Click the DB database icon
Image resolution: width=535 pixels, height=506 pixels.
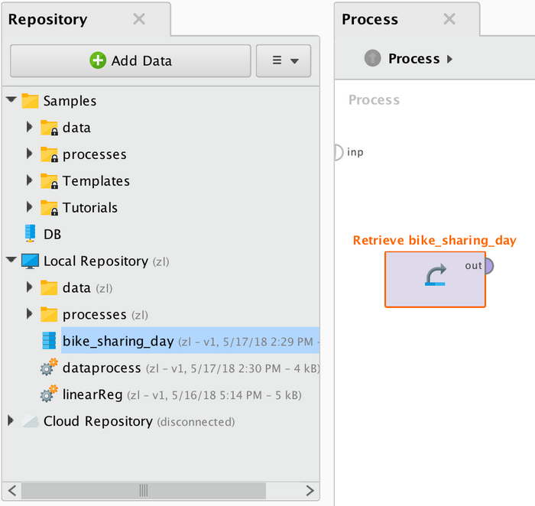click(31, 234)
